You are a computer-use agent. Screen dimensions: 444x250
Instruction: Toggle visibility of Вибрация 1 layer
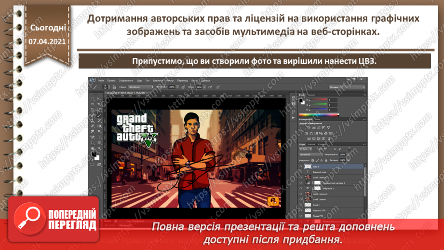[x=301, y=189]
